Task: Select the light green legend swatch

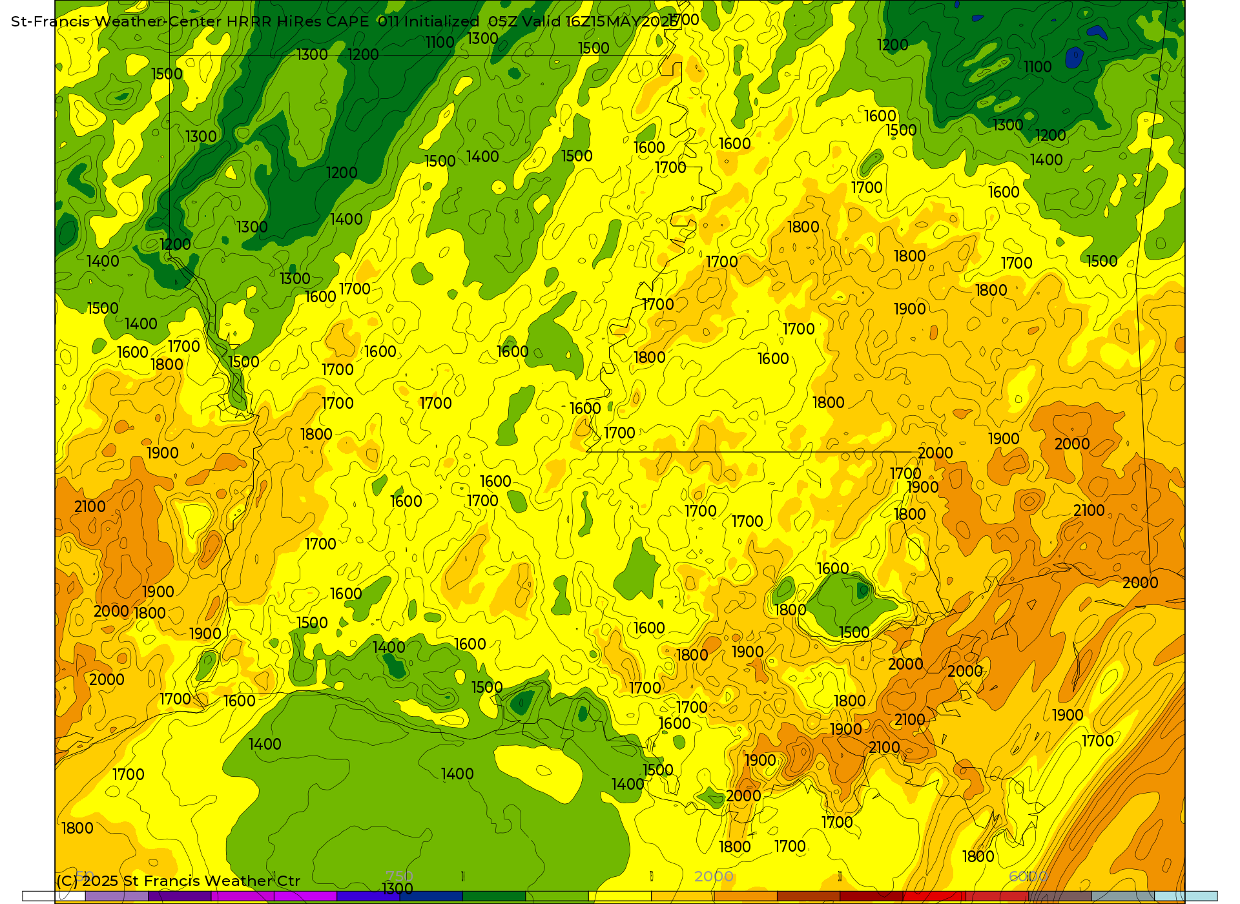Action: [x=557, y=896]
